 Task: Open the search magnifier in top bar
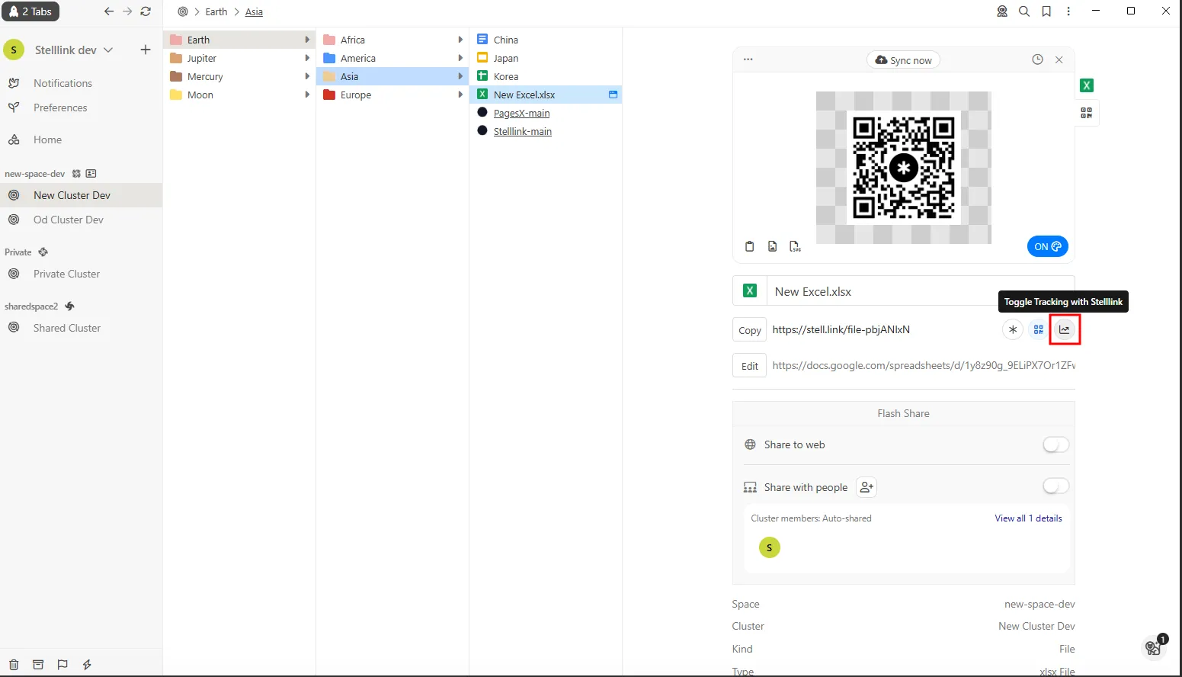tap(1024, 11)
